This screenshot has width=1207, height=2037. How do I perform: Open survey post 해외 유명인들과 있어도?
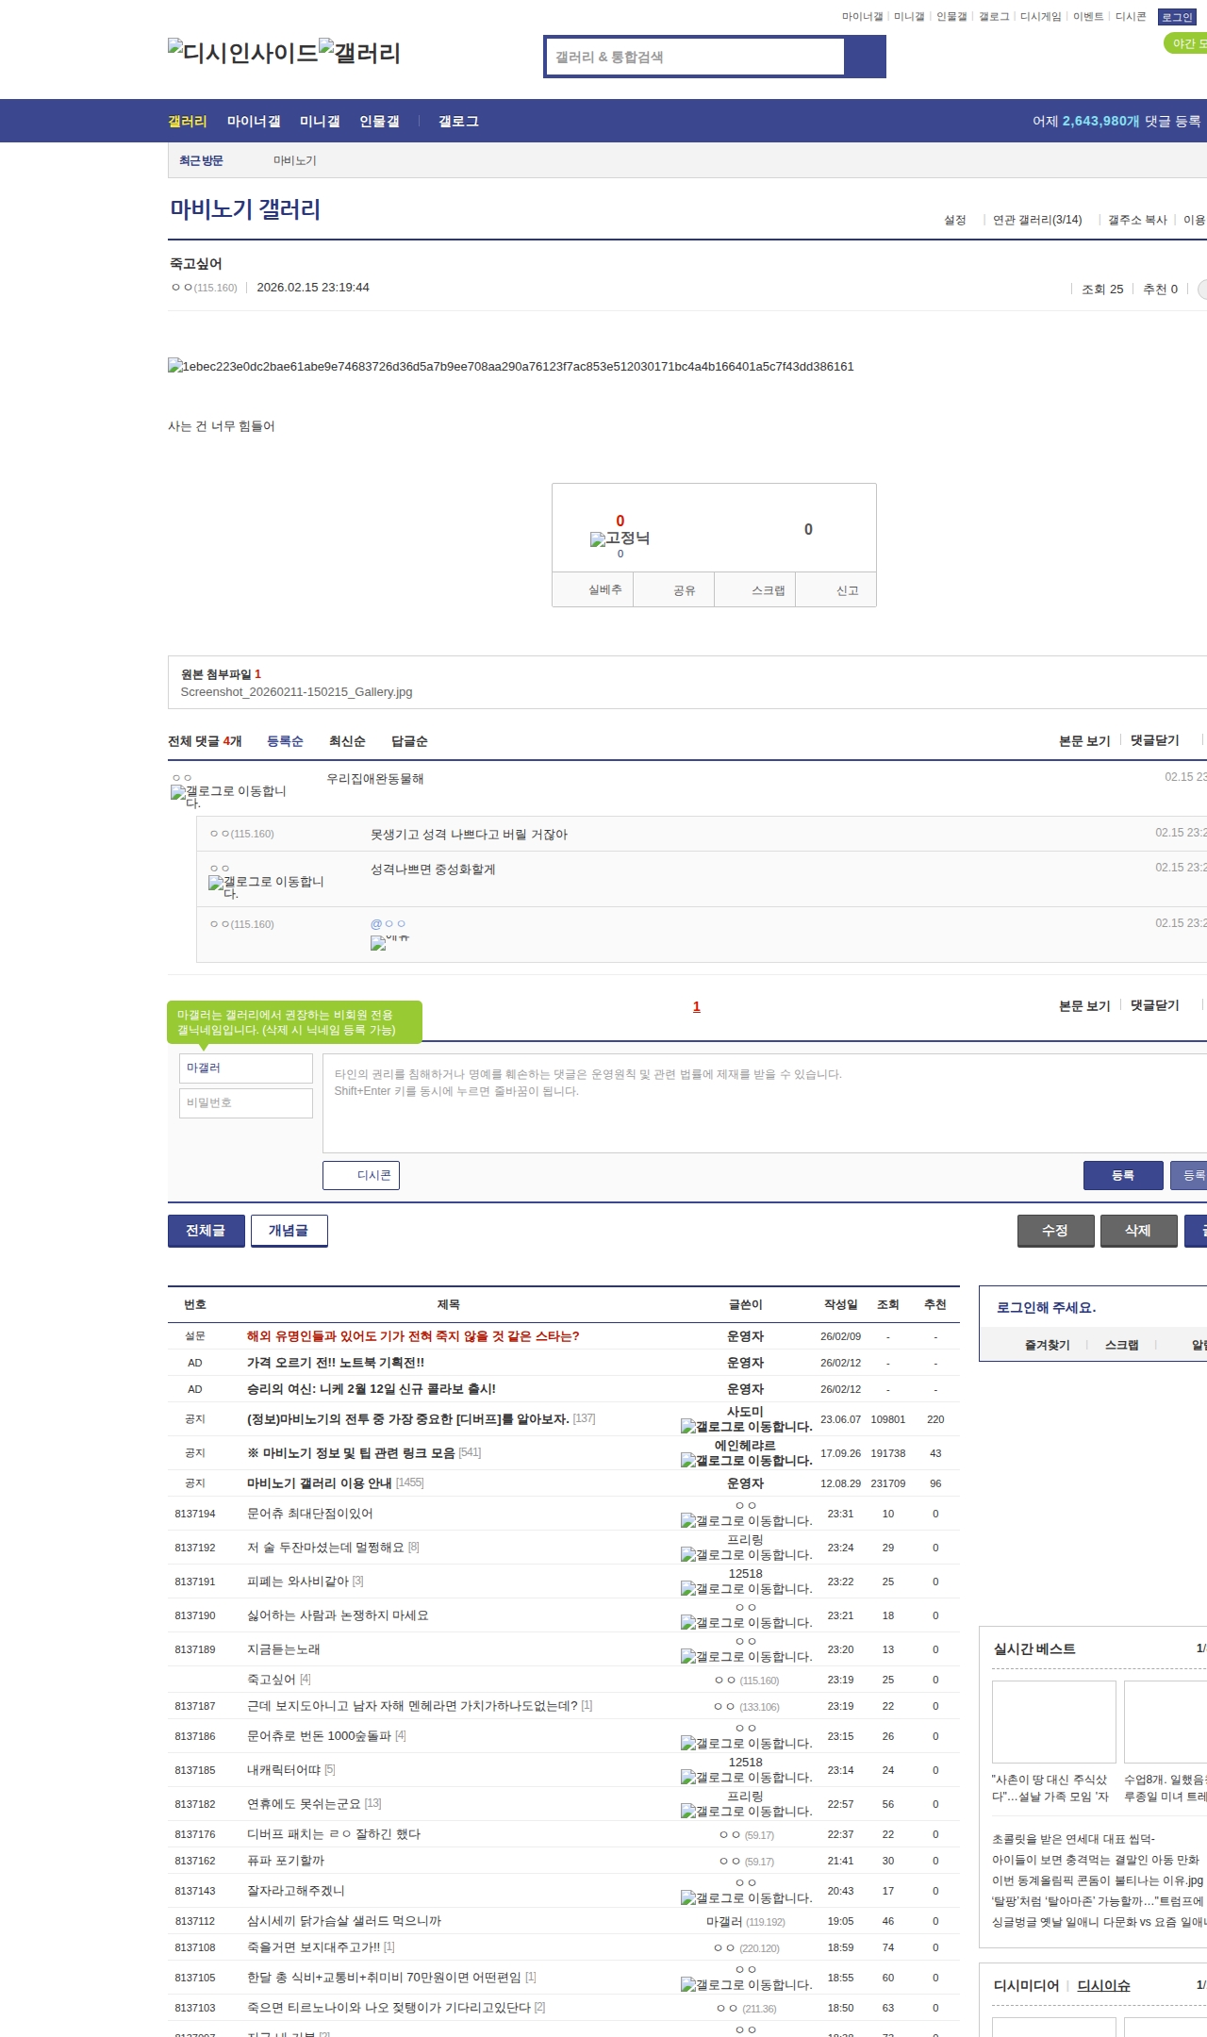point(413,1336)
